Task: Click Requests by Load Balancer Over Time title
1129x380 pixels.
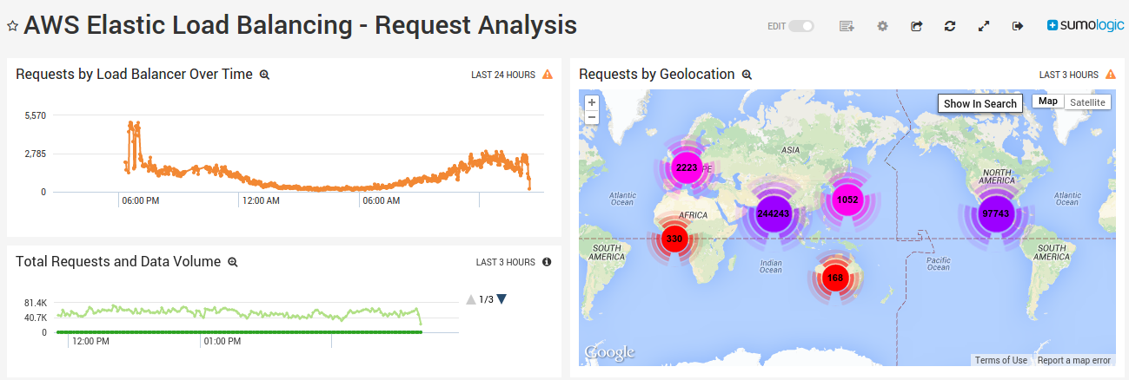Action: pos(135,75)
